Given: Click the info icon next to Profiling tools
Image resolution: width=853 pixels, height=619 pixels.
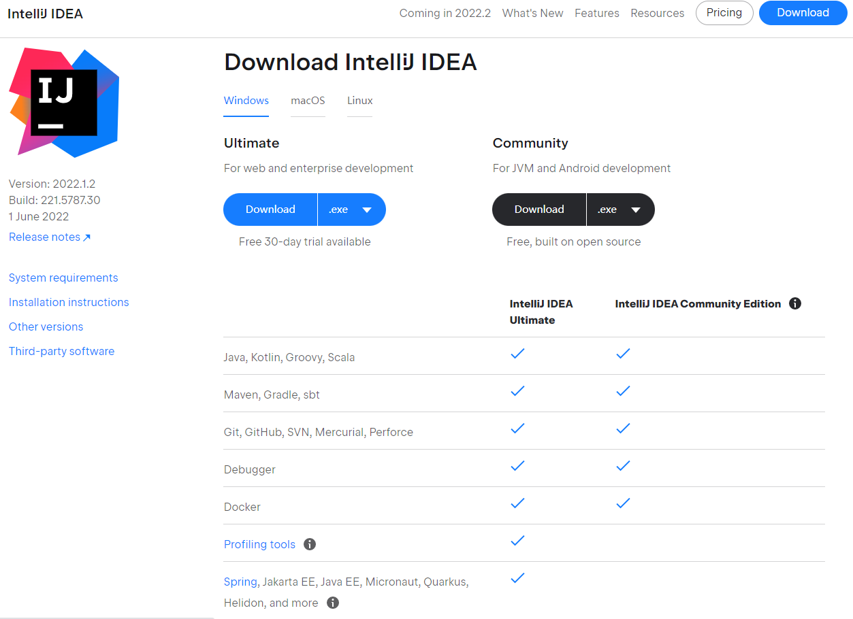Looking at the screenshot, I should (x=310, y=544).
